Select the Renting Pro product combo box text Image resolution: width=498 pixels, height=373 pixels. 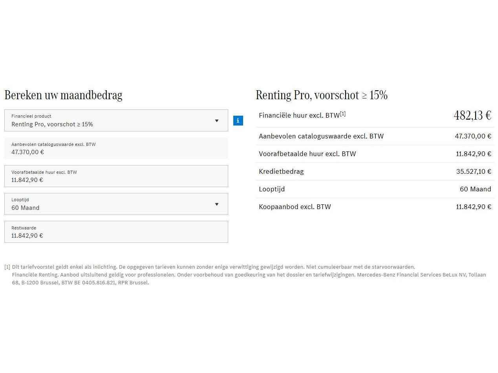pos(52,124)
